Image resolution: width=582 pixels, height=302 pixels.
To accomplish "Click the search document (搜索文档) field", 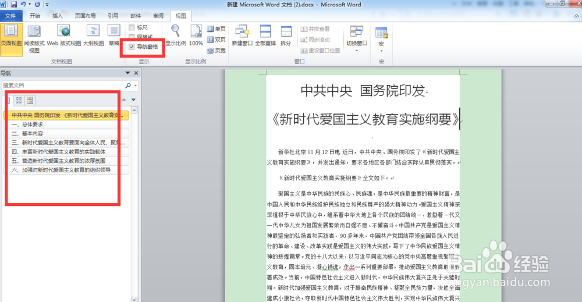I will pos(62,86).
